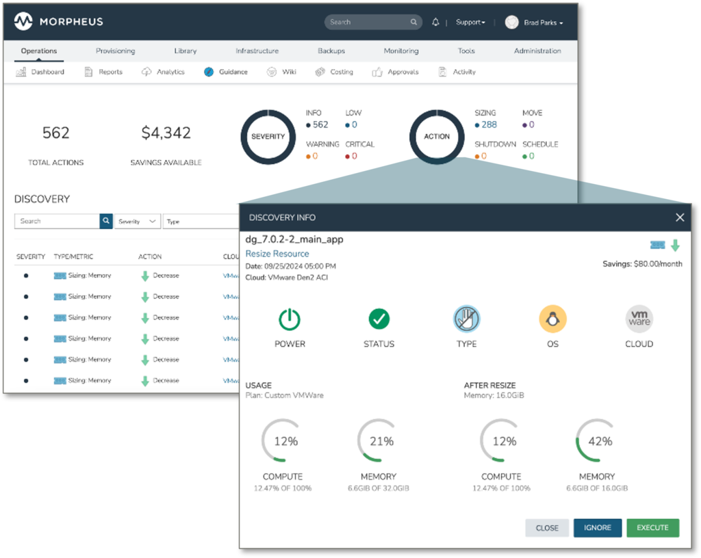This screenshot has height=558, width=701.
Task: Click the Resize Resource link
Action: point(277,254)
